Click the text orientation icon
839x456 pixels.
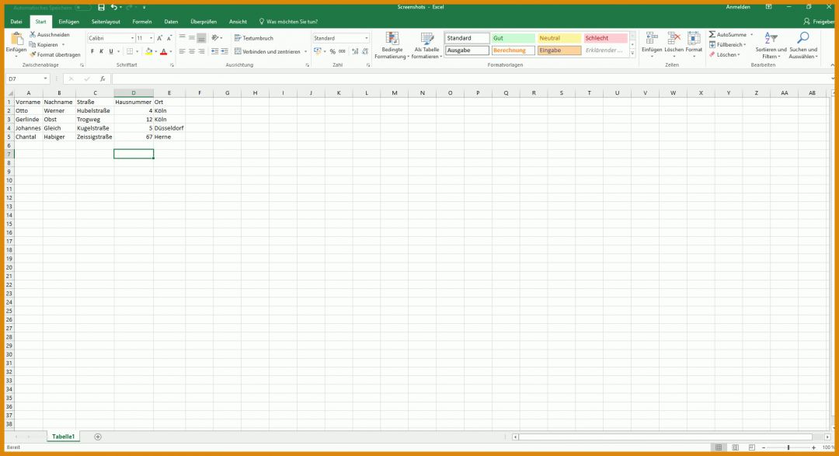tap(215, 37)
